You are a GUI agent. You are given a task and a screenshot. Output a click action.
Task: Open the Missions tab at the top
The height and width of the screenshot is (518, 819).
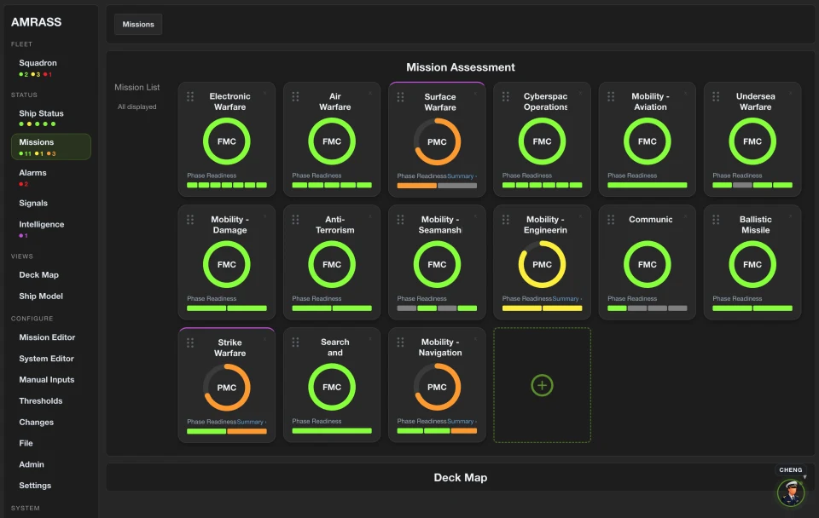pyautogui.click(x=138, y=24)
